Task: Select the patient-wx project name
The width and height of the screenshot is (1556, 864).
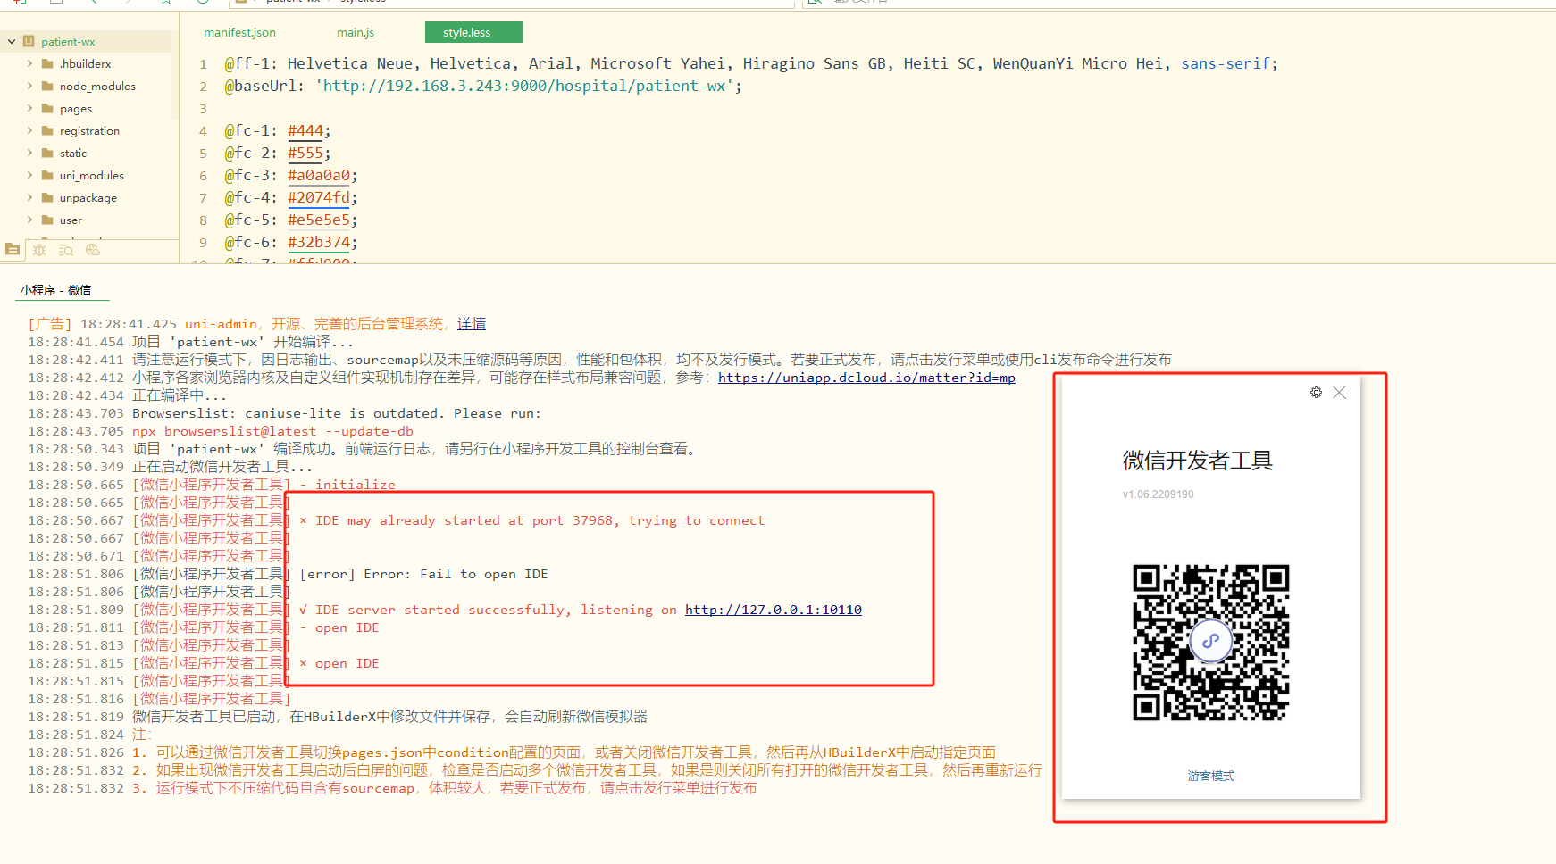Action: click(68, 41)
